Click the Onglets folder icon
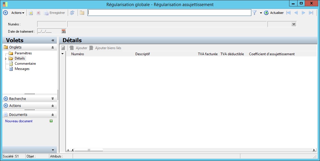 pos(6,47)
